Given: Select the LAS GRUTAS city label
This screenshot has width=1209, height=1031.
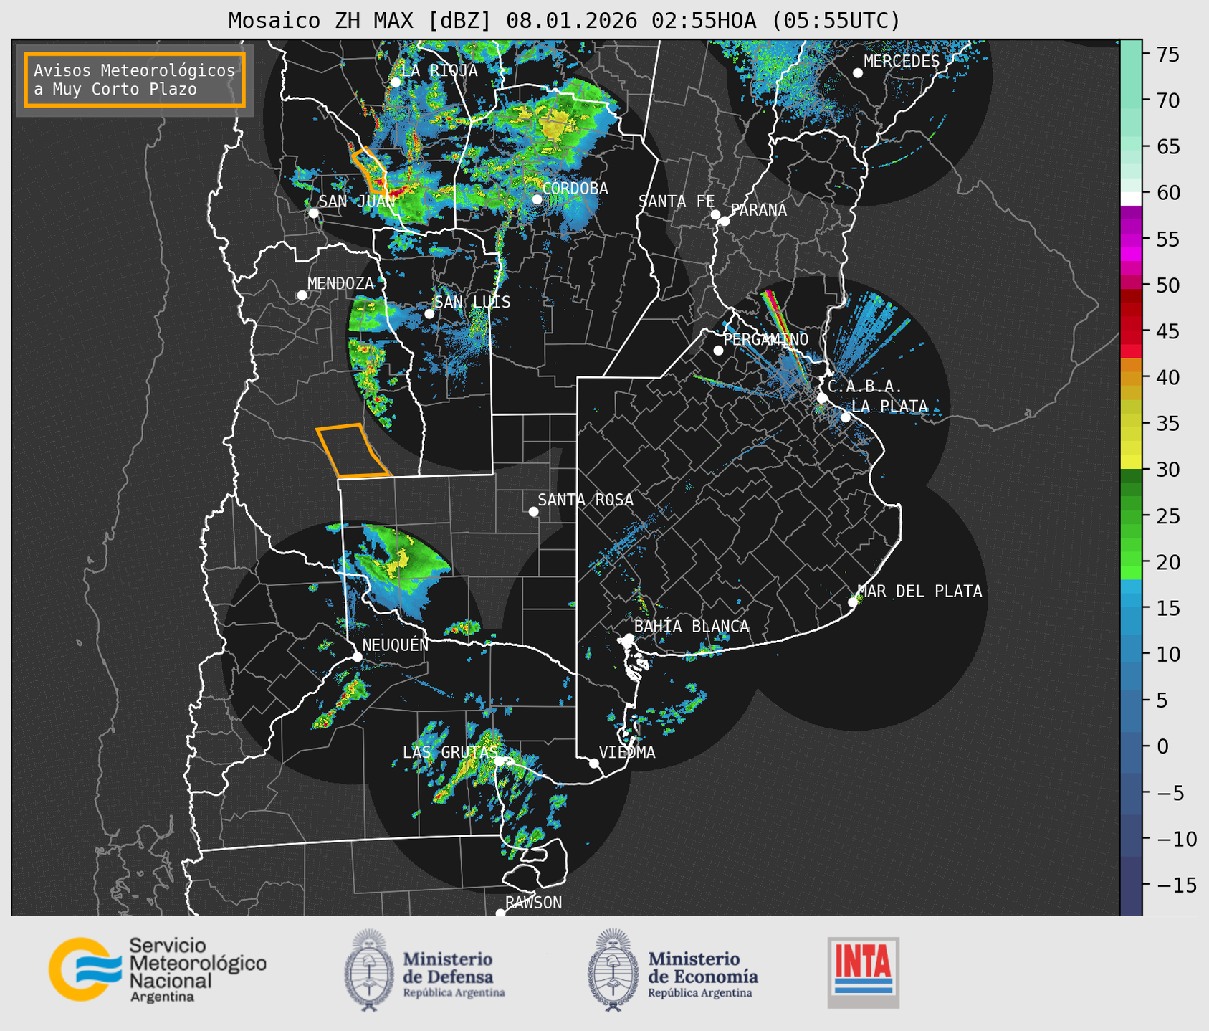Looking at the screenshot, I should pyautogui.click(x=450, y=752).
